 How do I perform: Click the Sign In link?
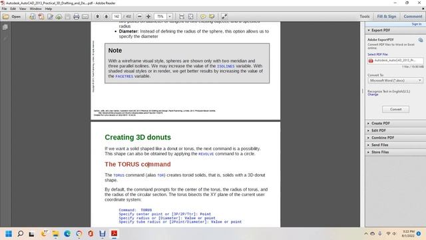coord(417,24)
